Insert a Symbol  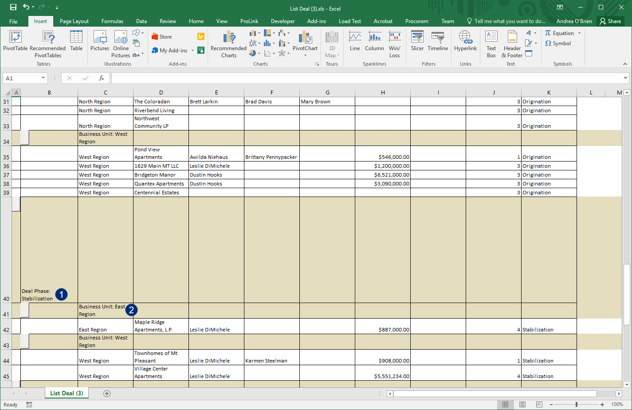pos(558,43)
